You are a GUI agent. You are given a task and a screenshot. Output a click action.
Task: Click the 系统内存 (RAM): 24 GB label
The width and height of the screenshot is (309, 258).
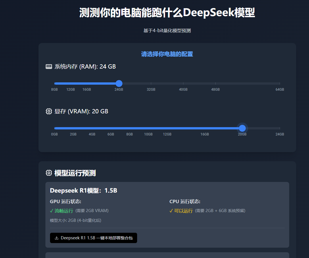(85, 67)
